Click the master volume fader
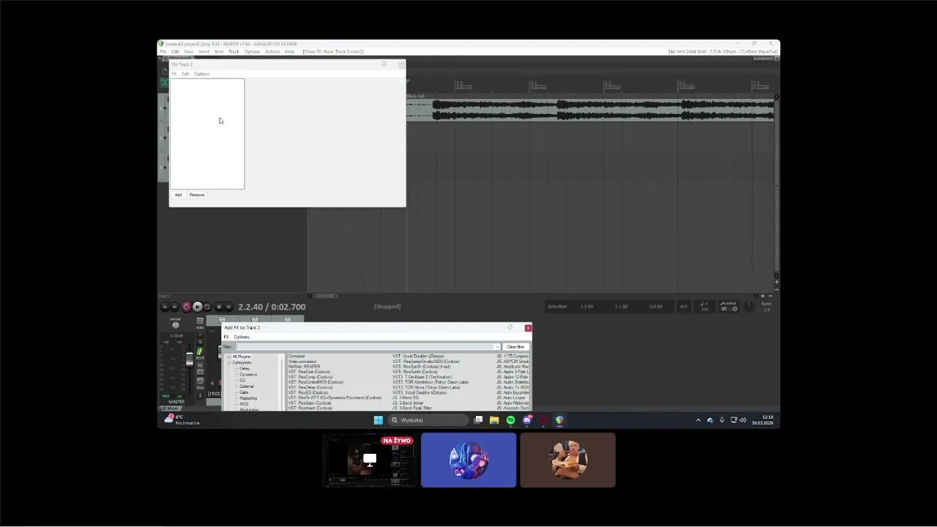 coord(190,359)
